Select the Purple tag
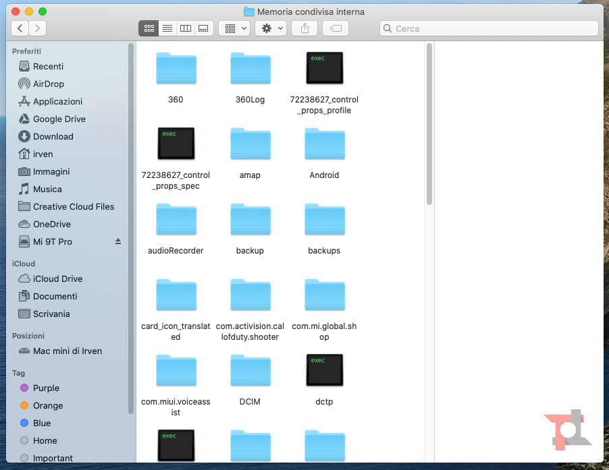The height and width of the screenshot is (470, 609). tap(46, 388)
